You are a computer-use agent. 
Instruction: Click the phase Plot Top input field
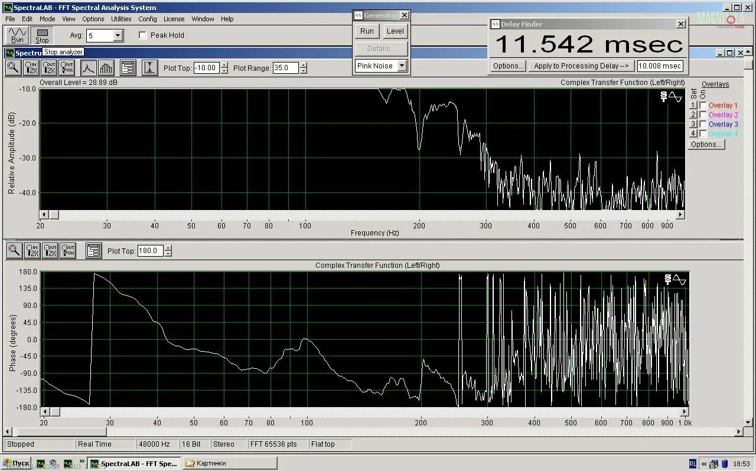point(150,251)
